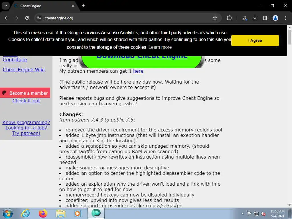This screenshot has height=219, width=292.
Task: Launch Internet Explorer from the taskbar
Action: (25, 213)
